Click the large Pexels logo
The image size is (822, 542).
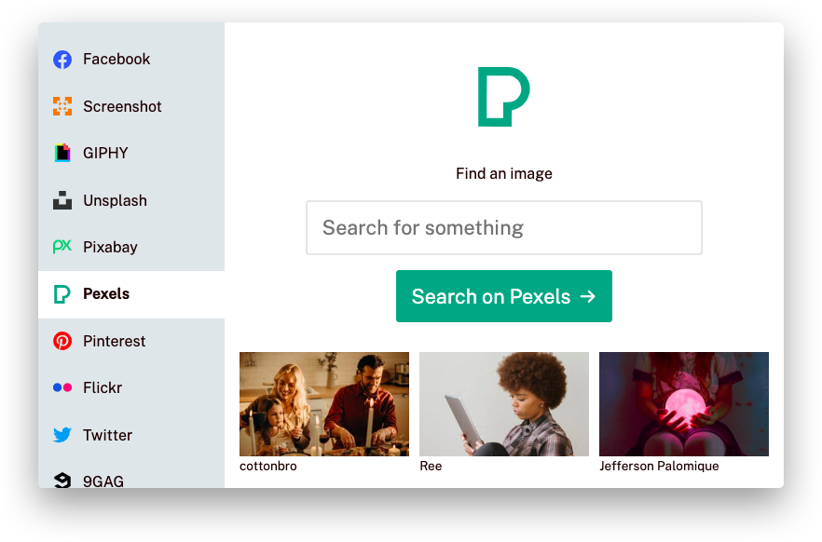(504, 97)
